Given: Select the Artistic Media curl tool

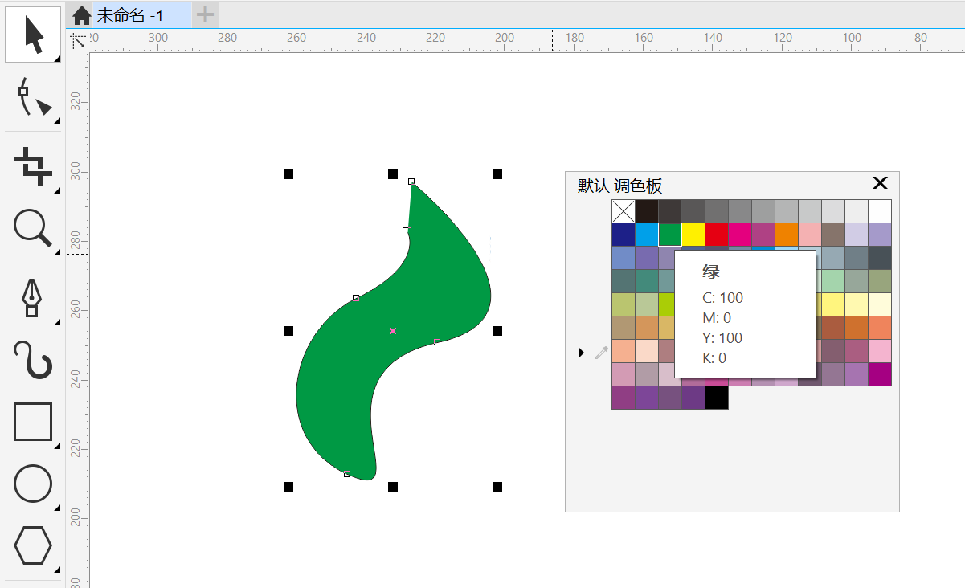Looking at the screenshot, I should coord(34,359).
